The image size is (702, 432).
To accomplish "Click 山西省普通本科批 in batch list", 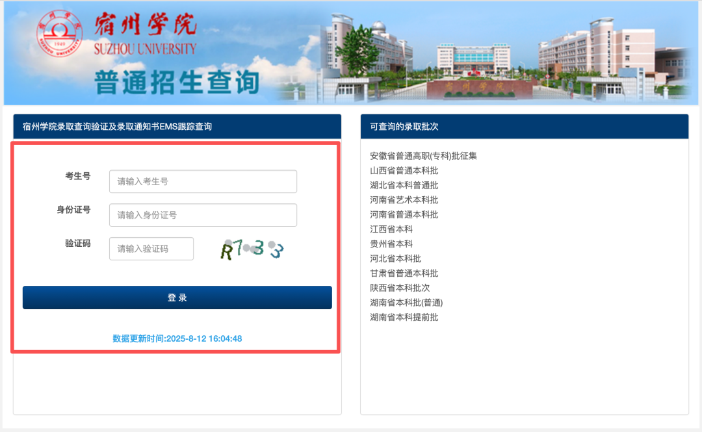I will [404, 171].
